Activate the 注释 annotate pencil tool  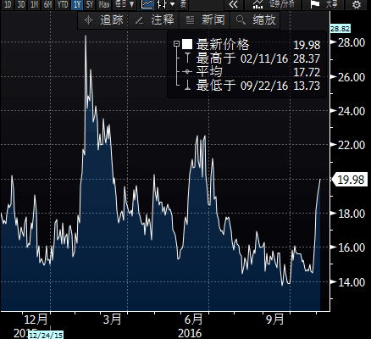tap(154, 20)
